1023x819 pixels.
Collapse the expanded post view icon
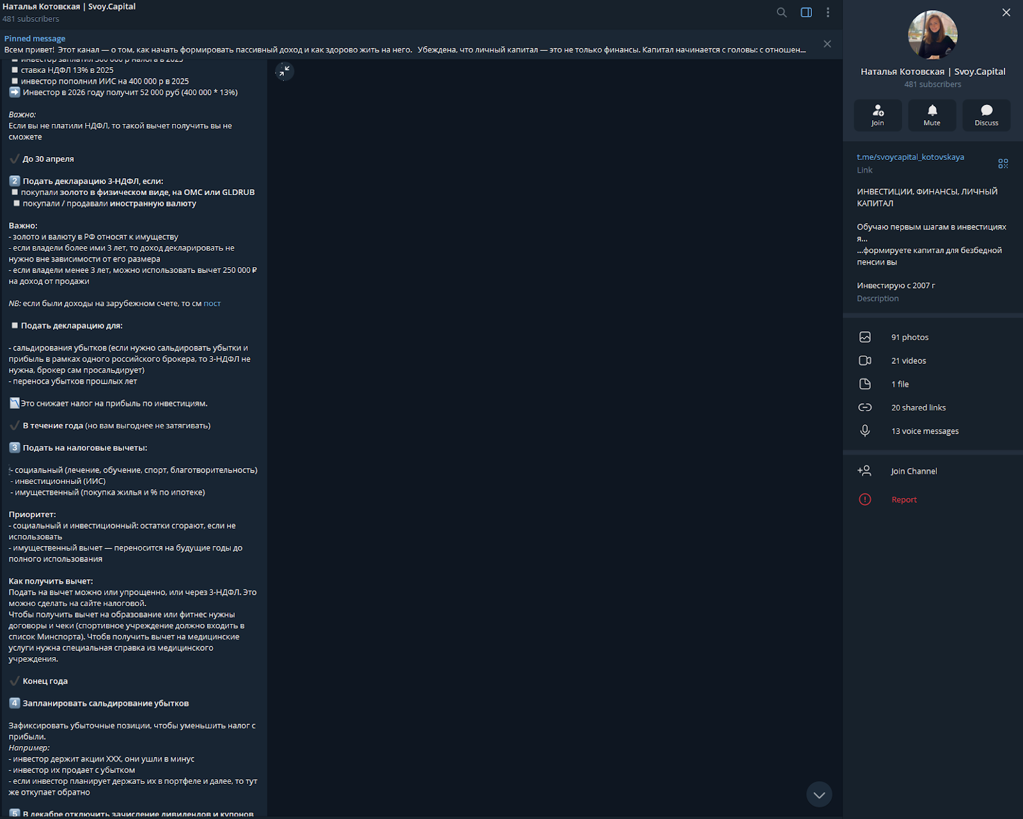(x=284, y=71)
